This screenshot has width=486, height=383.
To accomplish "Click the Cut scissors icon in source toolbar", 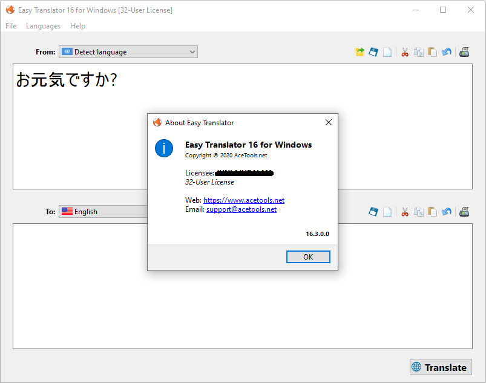I will tap(405, 52).
